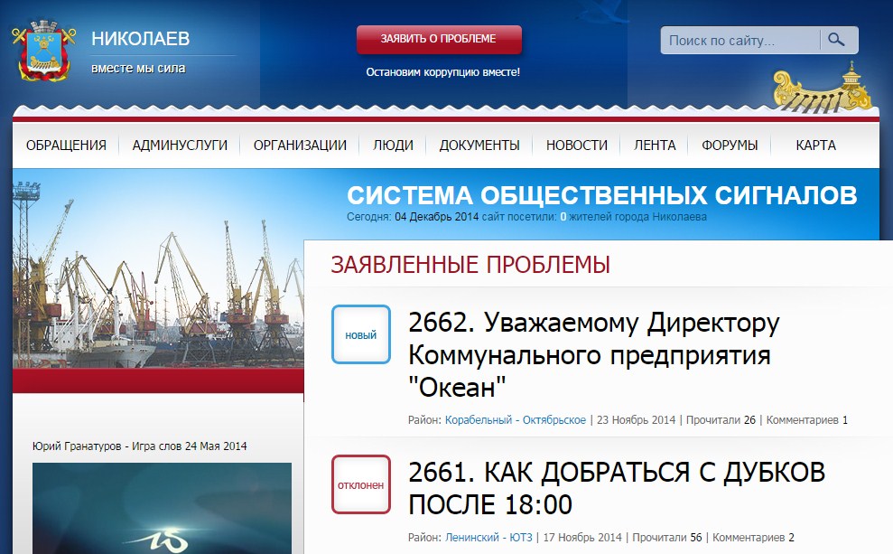The width and height of the screenshot is (893, 554).
Task: Focus the "Поиск по сайту" search field
Action: tap(740, 41)
